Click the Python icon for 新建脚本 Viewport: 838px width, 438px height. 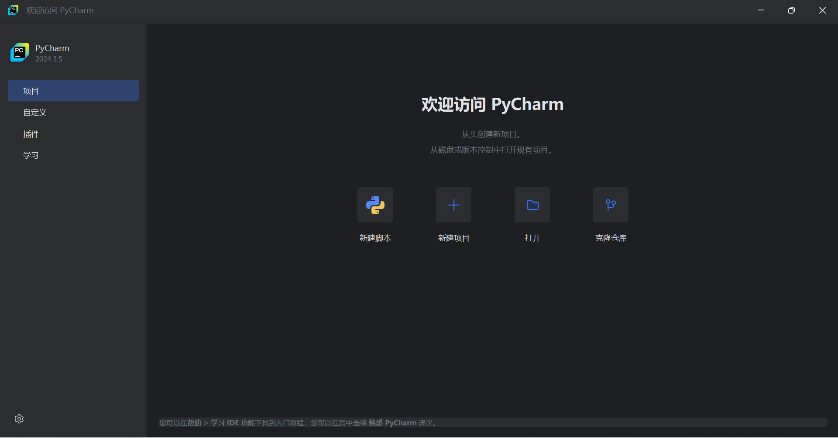click(x=375, y=205)
